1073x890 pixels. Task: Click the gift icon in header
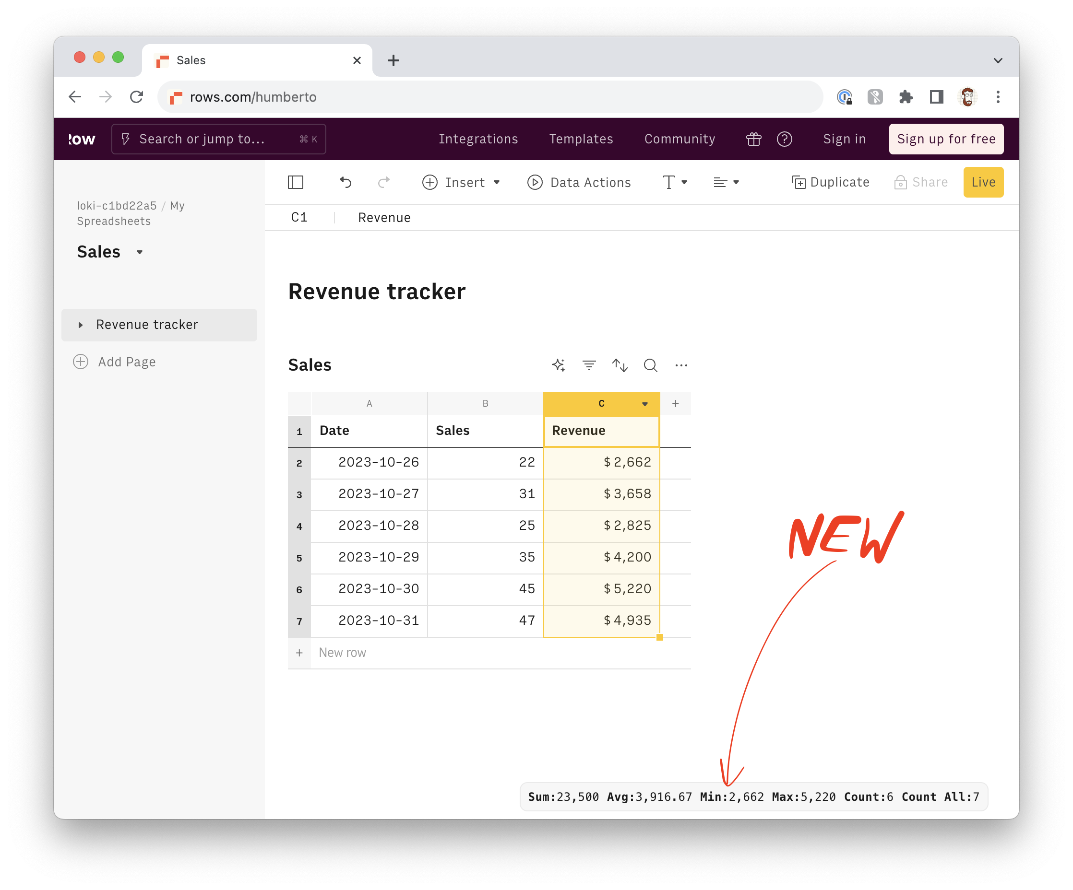754,139
